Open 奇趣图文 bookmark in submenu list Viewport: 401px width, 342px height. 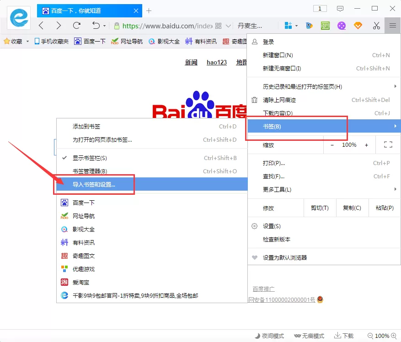point(152,256)
